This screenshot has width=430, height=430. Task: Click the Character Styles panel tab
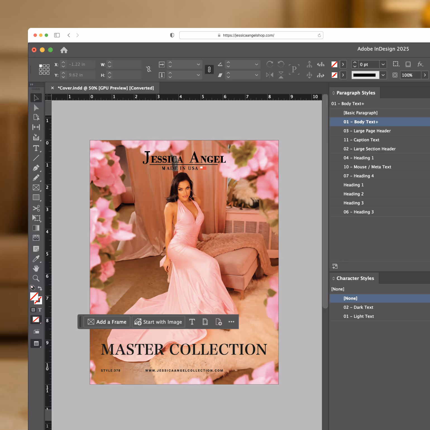(x=355, y=278)
